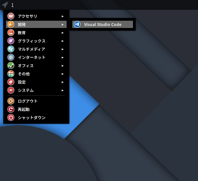Expand the インターネット submenu arrow
Viewport: 198px width, 181px height.
tap(62, 58)
